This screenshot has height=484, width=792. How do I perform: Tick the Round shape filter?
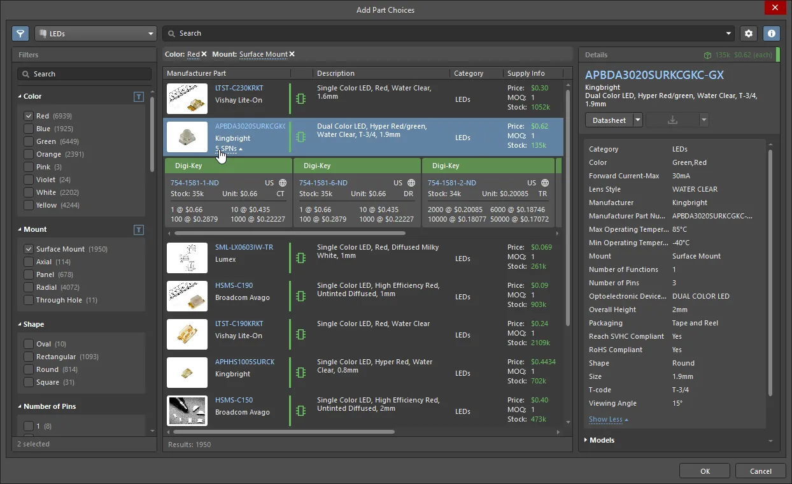tap(28, 369)
